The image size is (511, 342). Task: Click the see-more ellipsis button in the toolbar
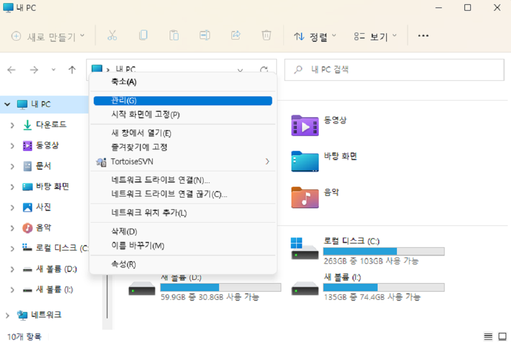pos(423,35)
